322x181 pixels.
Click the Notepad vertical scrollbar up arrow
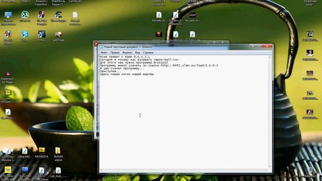(270, 57)
